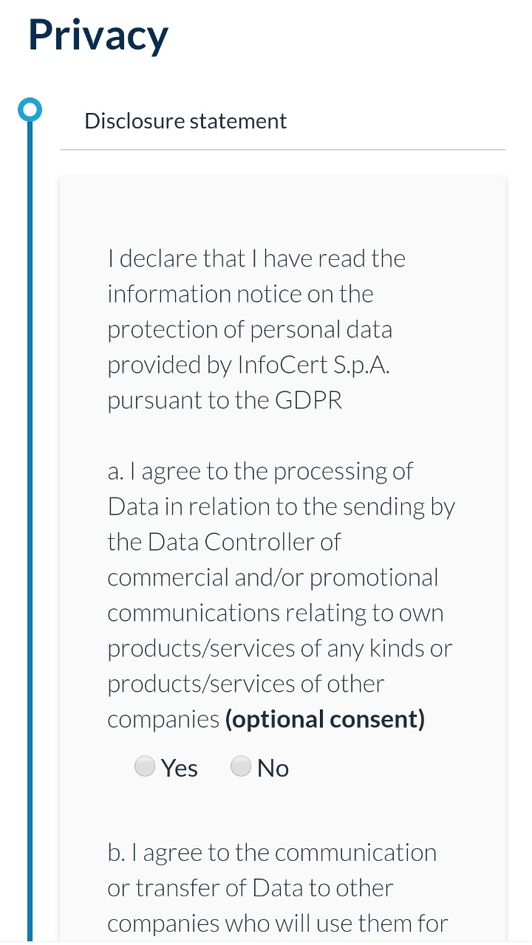532x945 pixels.
Task: Click the 'GDPR' text
Action: coord(309,400)
